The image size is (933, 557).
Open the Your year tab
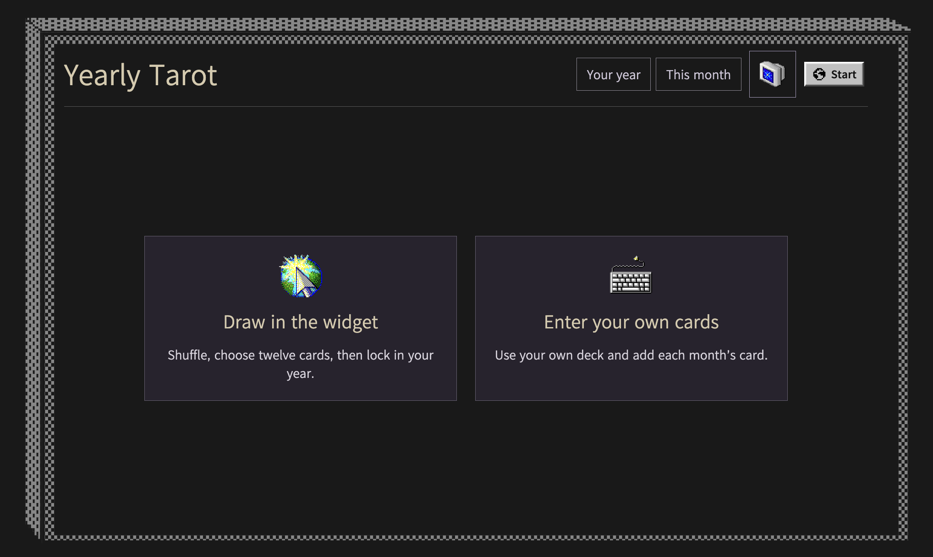(613, 74)
